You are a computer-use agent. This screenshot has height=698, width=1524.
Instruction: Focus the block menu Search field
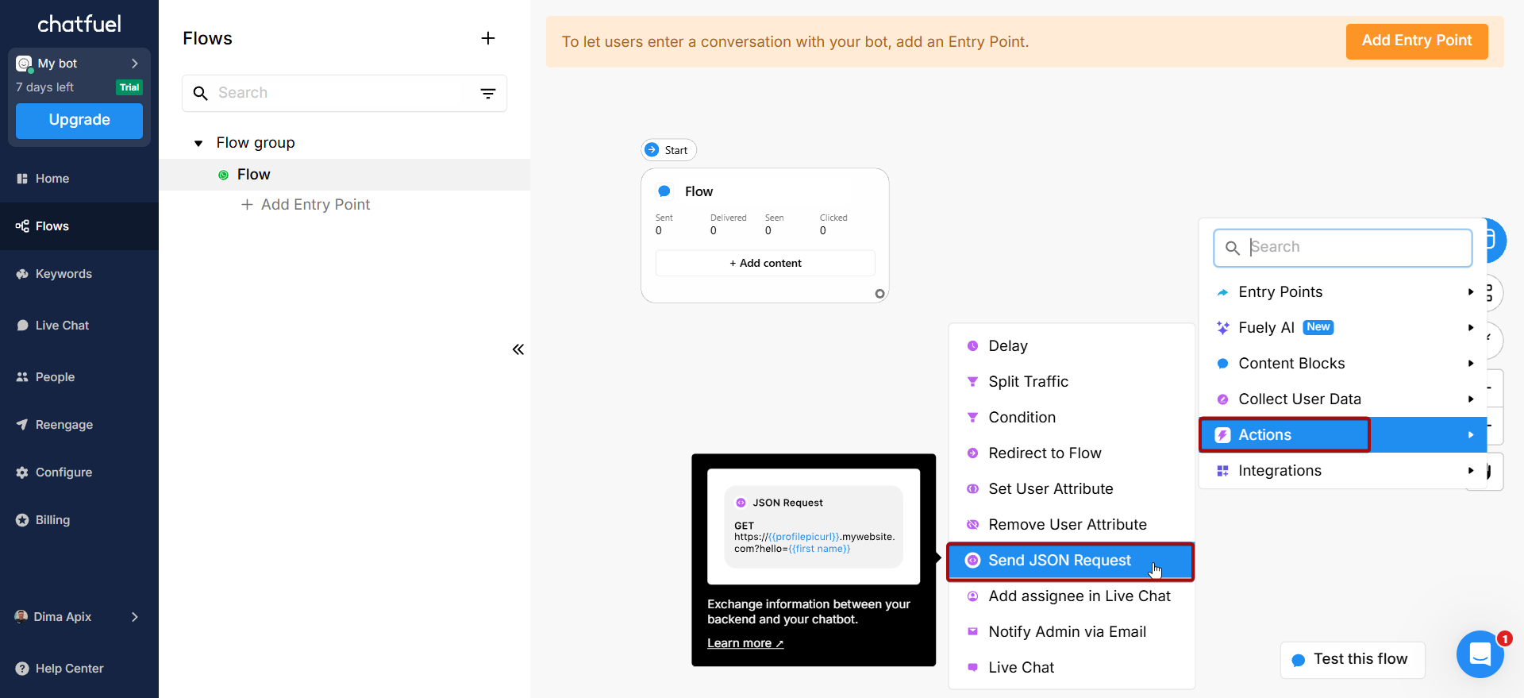[x=1343, y=248]
